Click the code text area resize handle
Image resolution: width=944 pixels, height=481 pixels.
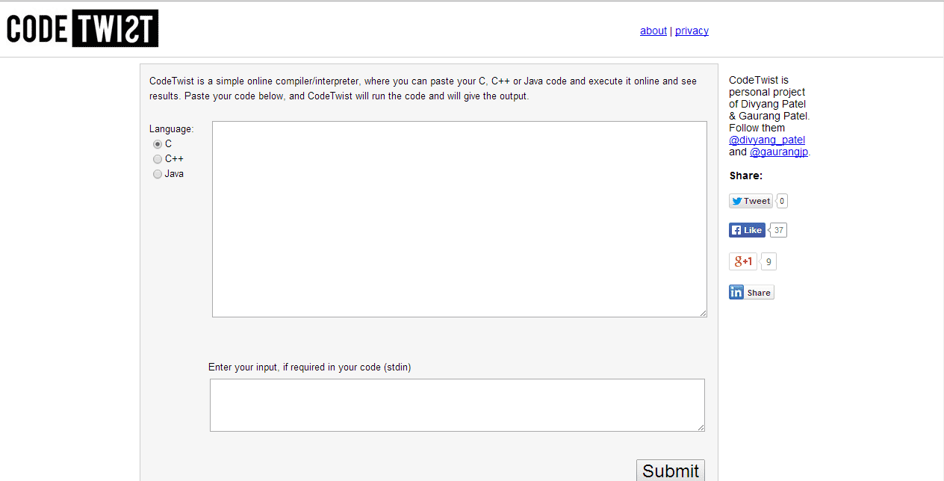tap(703, 313)
